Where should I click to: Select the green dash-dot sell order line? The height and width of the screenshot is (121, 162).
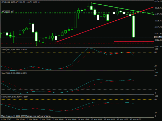coord(77,13)
